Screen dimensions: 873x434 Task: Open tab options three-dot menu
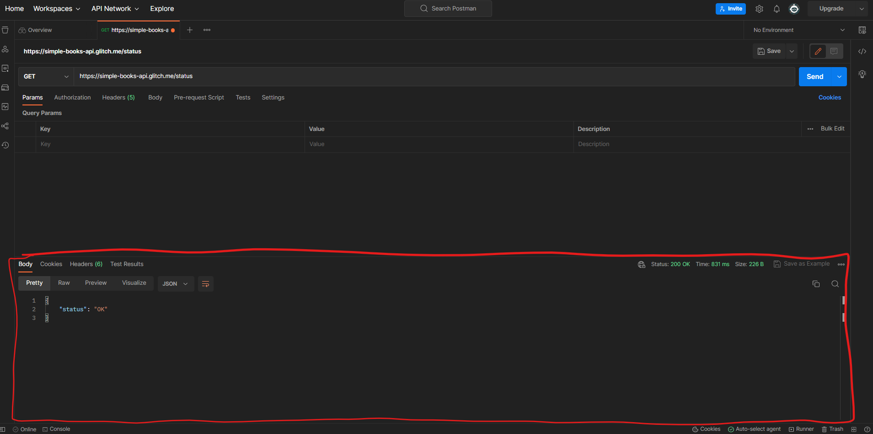pos(207,30)
